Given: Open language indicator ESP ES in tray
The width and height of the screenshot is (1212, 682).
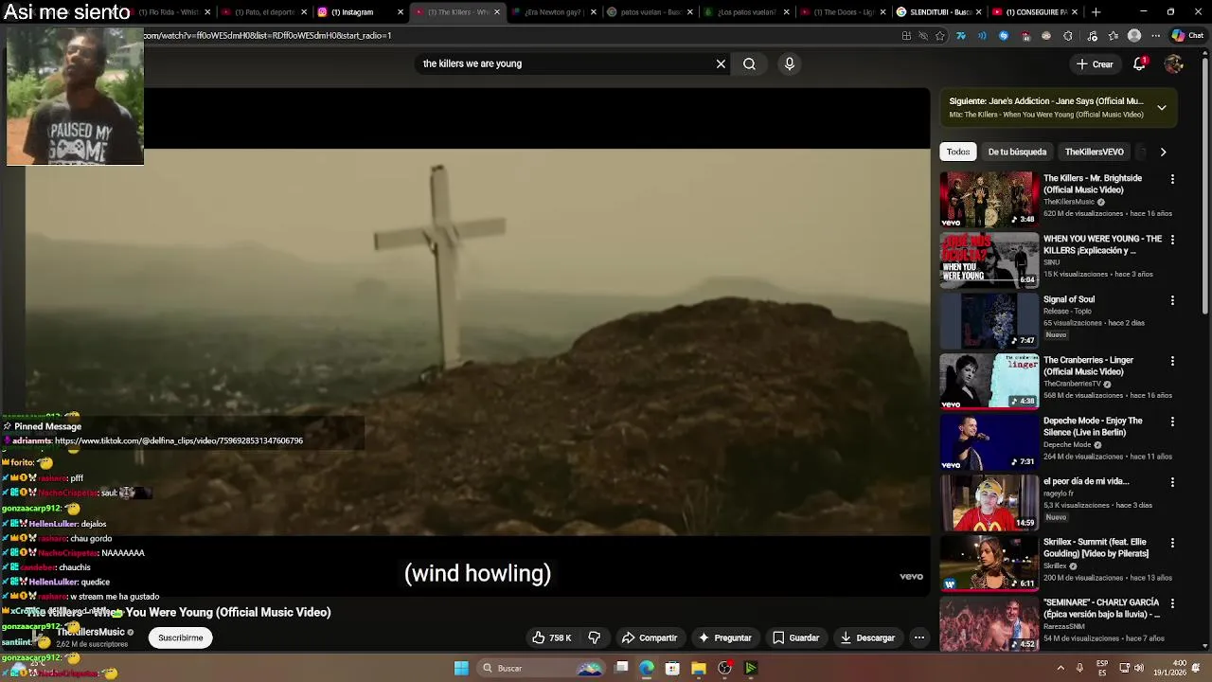Looking at the screenshot, I should (x=1102, y=668).
